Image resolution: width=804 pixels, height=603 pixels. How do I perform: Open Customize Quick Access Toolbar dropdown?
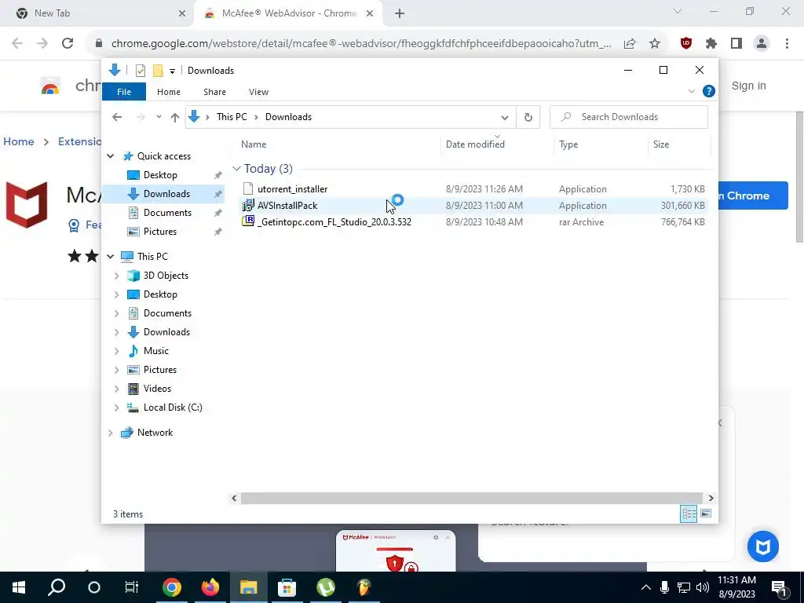pos(172,71)
